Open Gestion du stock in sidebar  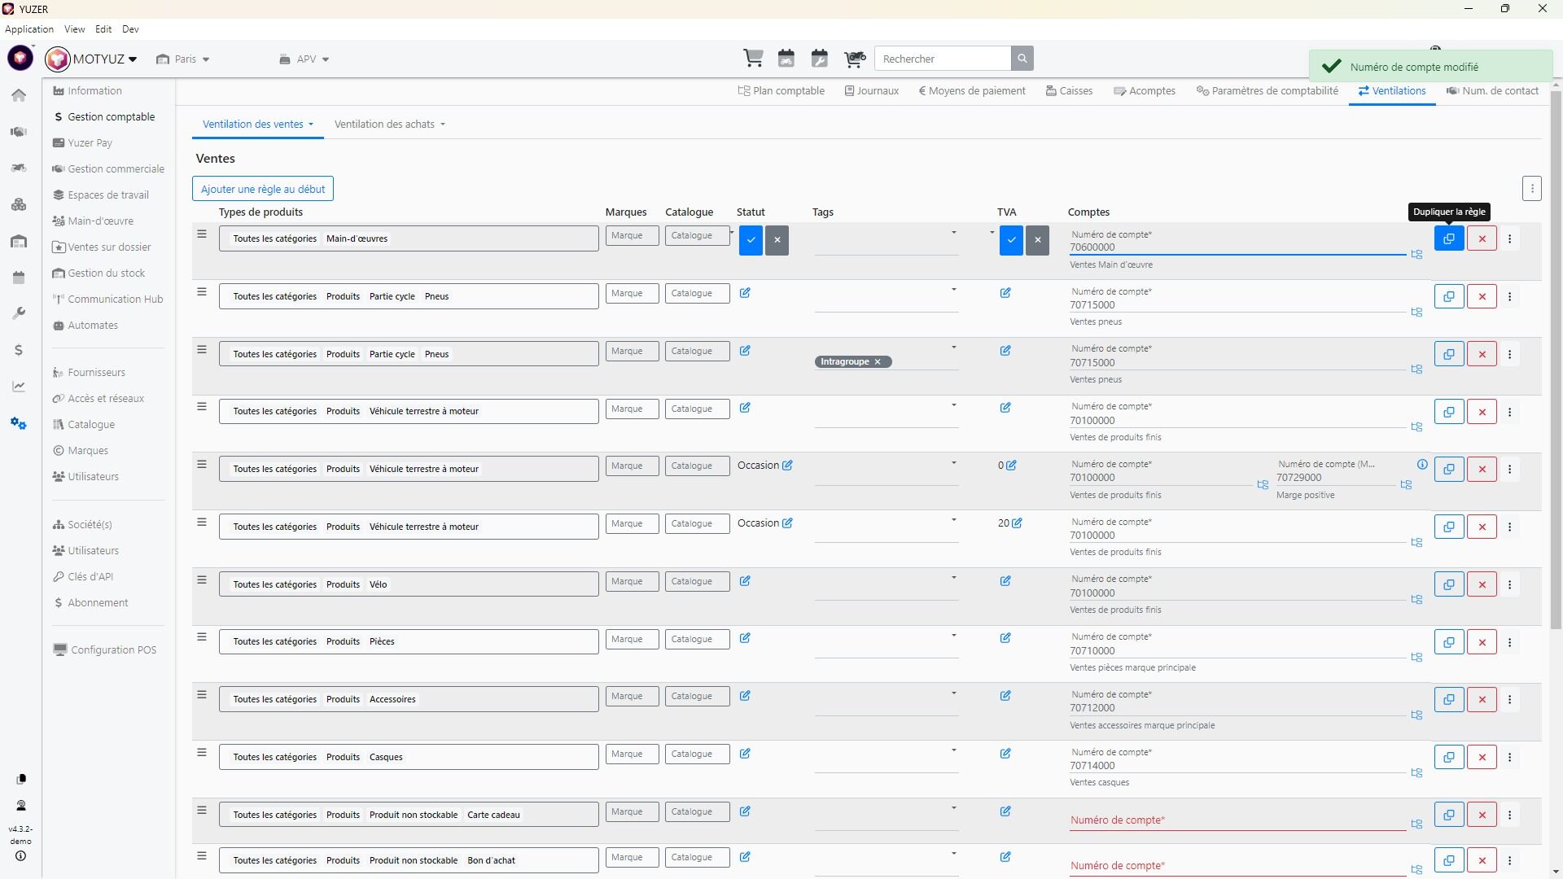[106, 273]
